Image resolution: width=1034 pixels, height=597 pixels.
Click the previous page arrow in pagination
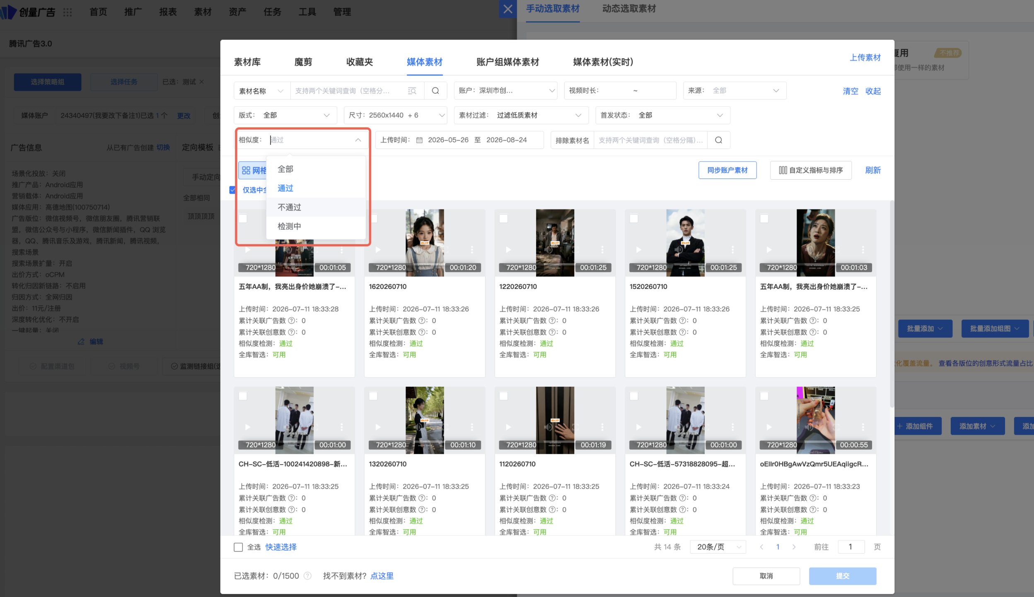(x=761, y=547)
